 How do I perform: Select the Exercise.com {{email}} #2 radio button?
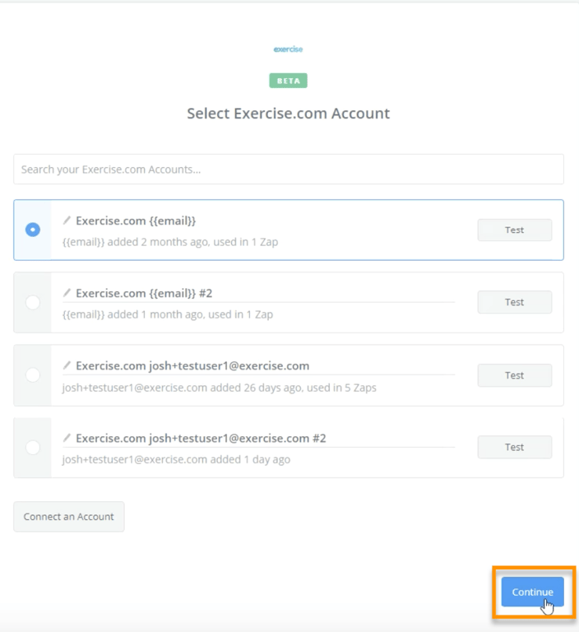(x=33, y=302)
